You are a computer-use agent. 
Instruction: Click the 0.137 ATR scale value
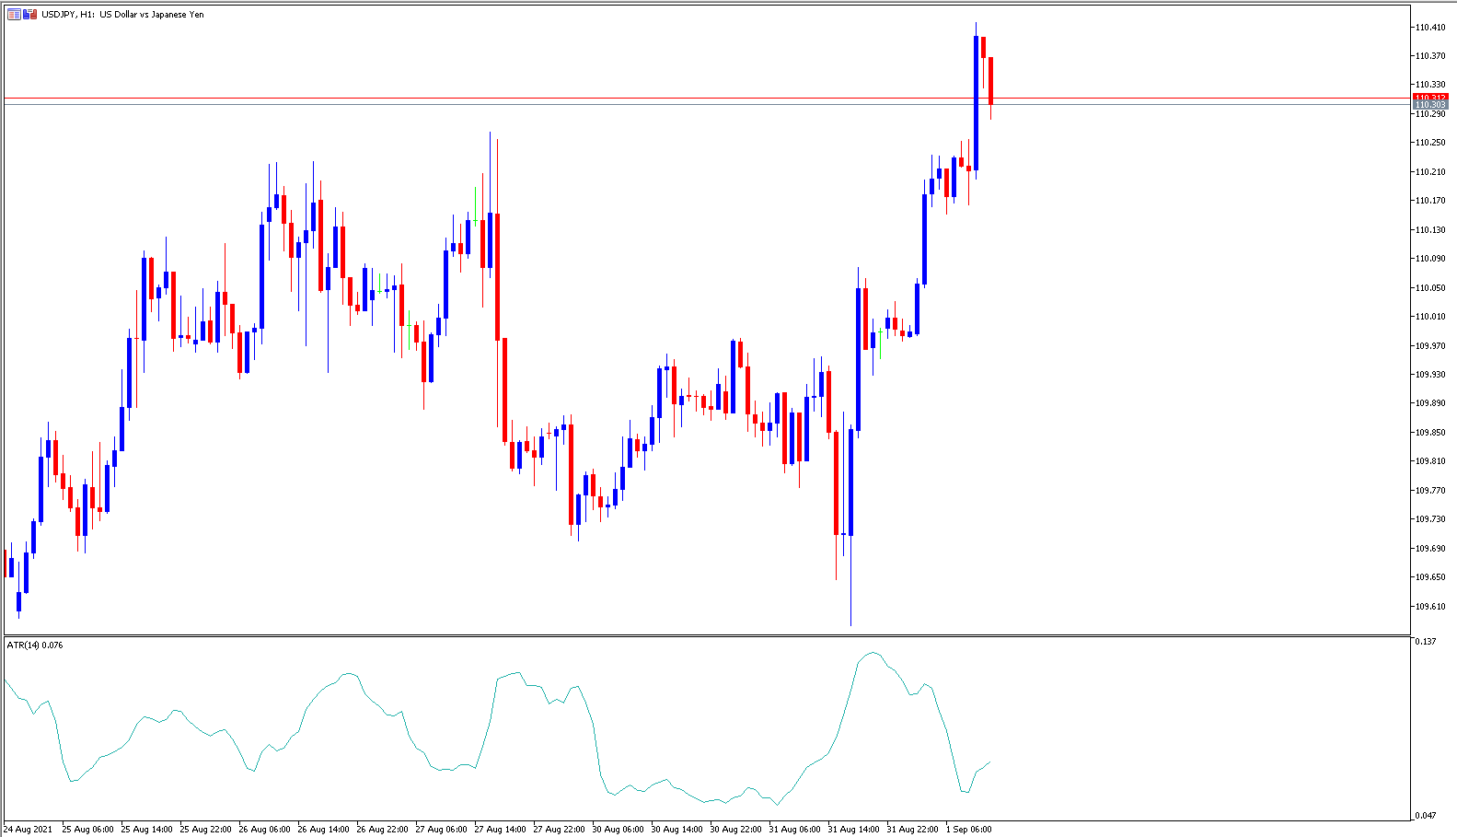point(1425,642)
